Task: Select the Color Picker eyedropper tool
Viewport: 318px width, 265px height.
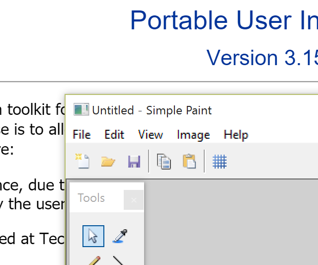Action: pyautogui.click(x=120, y=236)
